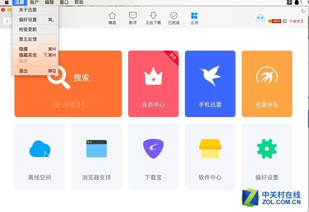Open the 帮助 menu in menu bar
Screen dimensions: 309x212
79,2
